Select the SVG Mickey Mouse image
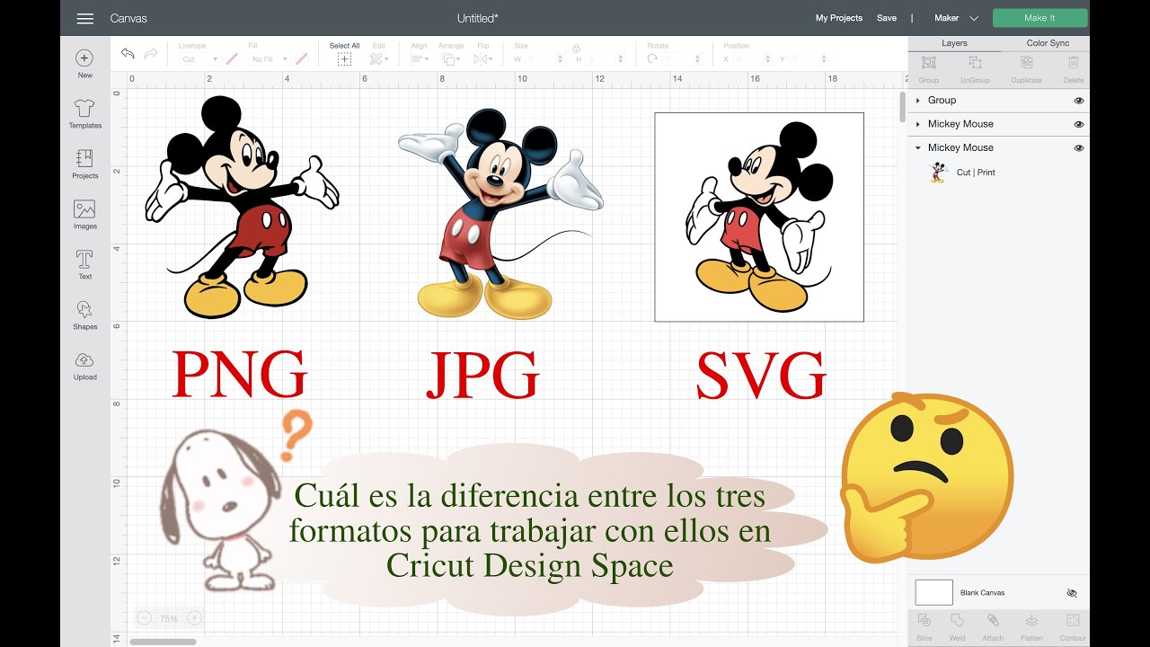The height and width of the screenshot is (647, 1150). click(x=759, y=217)
